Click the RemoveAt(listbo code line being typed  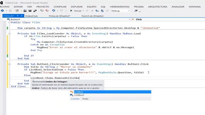click(55, 78)
